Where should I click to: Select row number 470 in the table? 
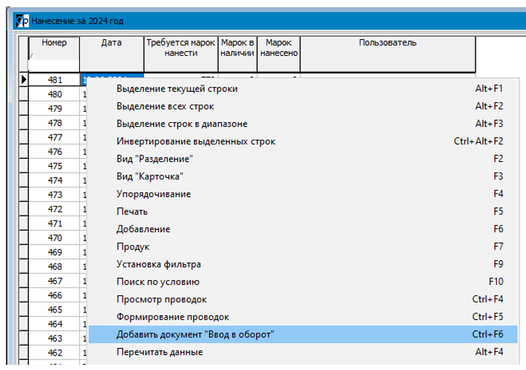click(55, 238)
